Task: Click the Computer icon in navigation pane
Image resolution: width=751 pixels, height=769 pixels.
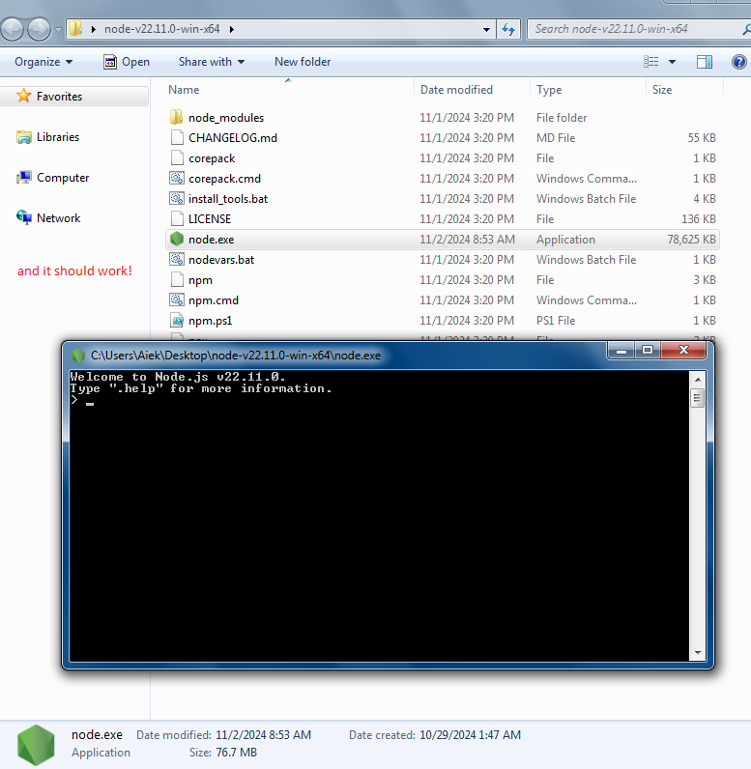Action: (23, 177)
